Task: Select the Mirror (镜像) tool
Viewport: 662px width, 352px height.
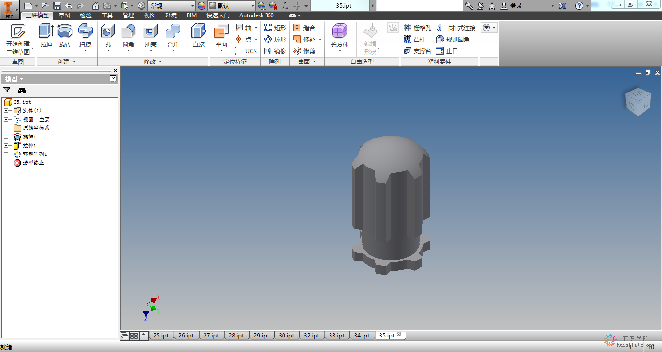Action: [275, 51]
